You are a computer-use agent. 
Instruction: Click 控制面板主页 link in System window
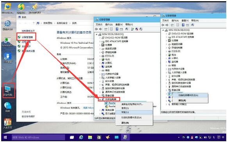[x=28, y=31]
